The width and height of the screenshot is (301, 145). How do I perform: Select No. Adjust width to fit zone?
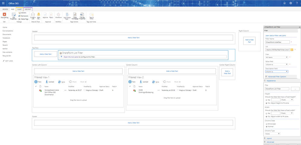[x=266, y=116]
